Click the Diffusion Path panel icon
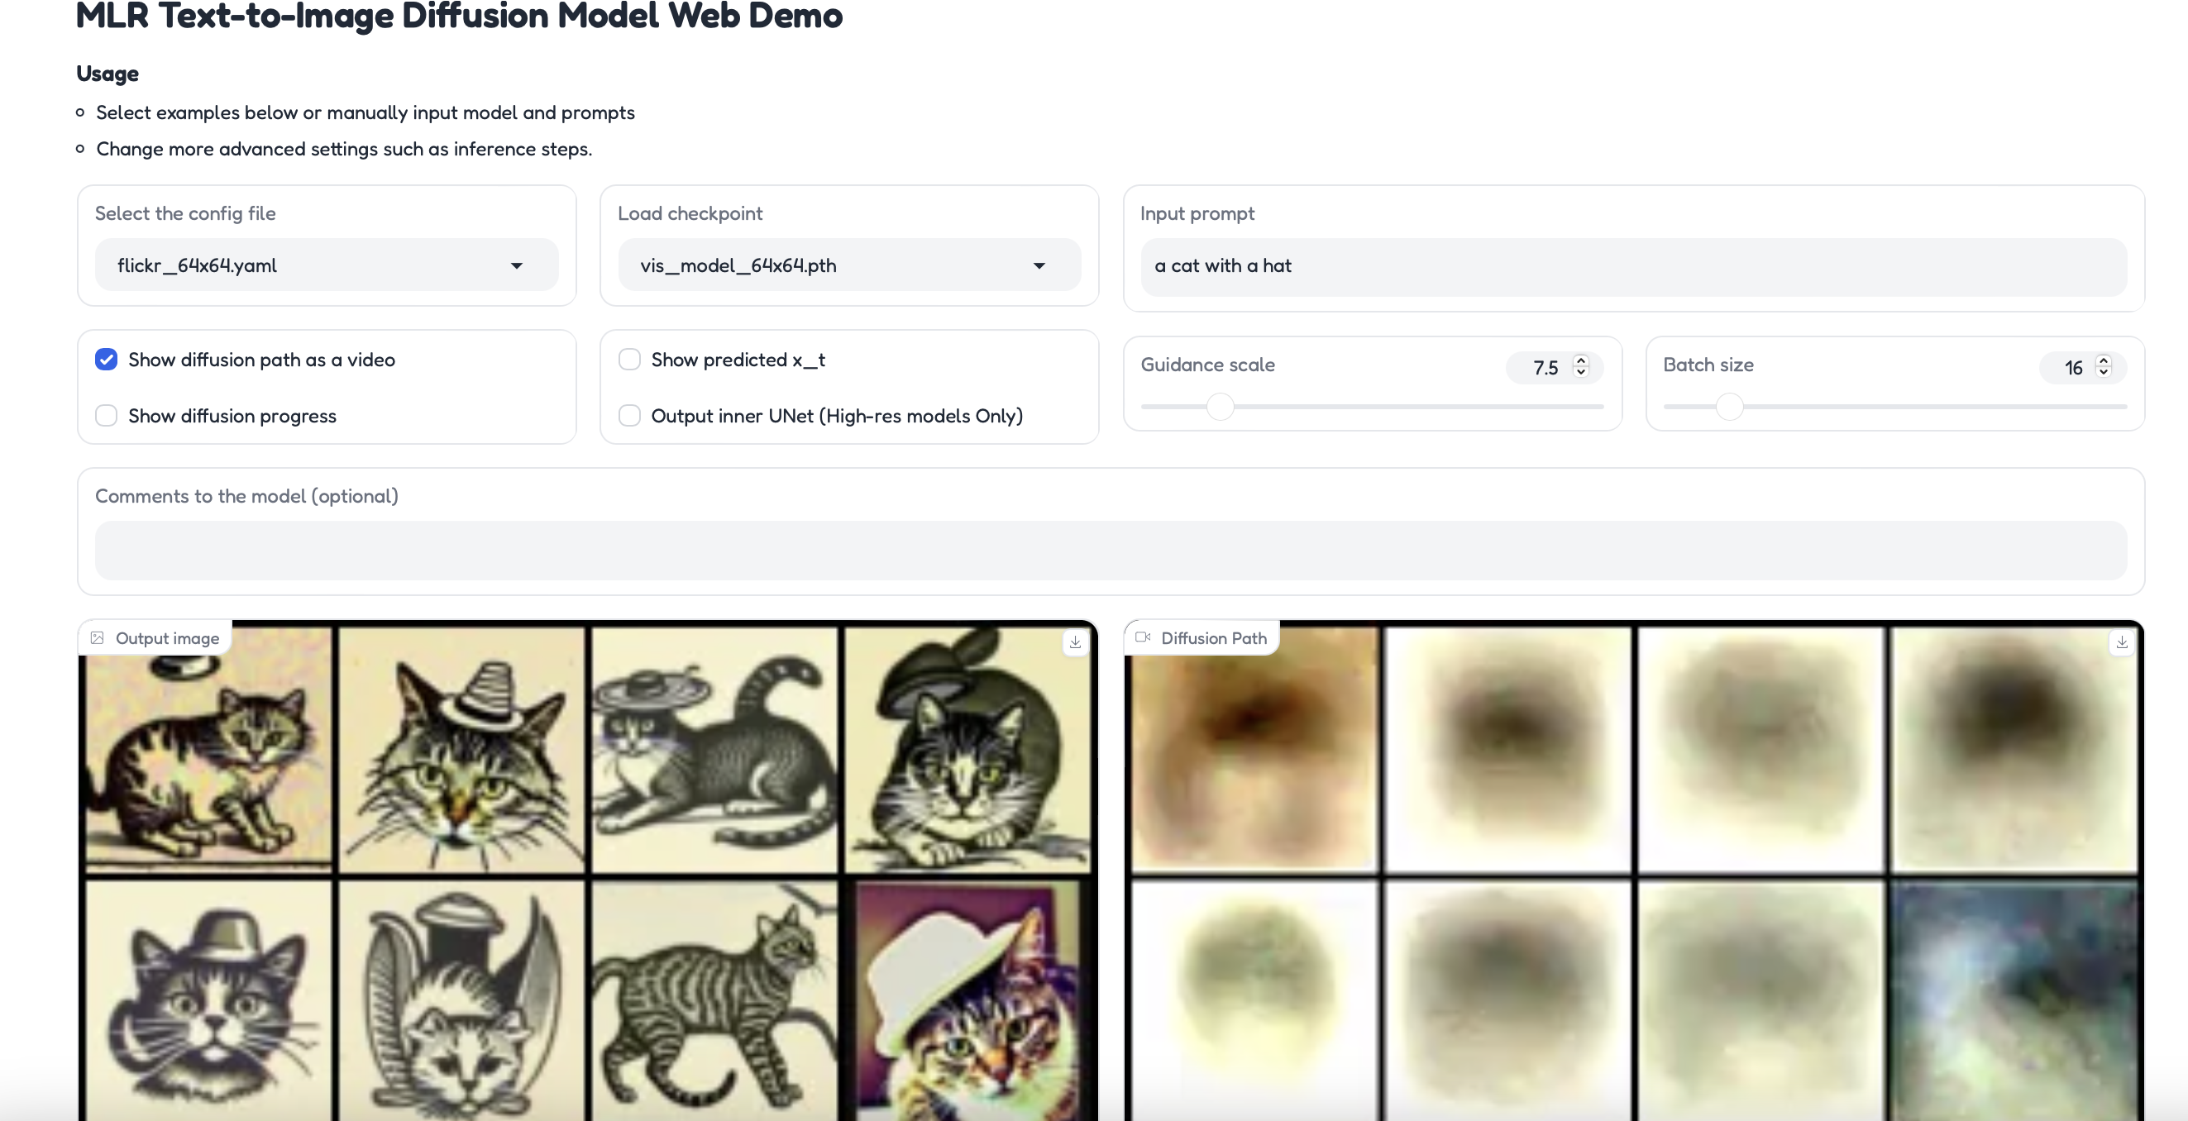The height and width of the screenshot is (1121, 2188). coord(1143,639)
